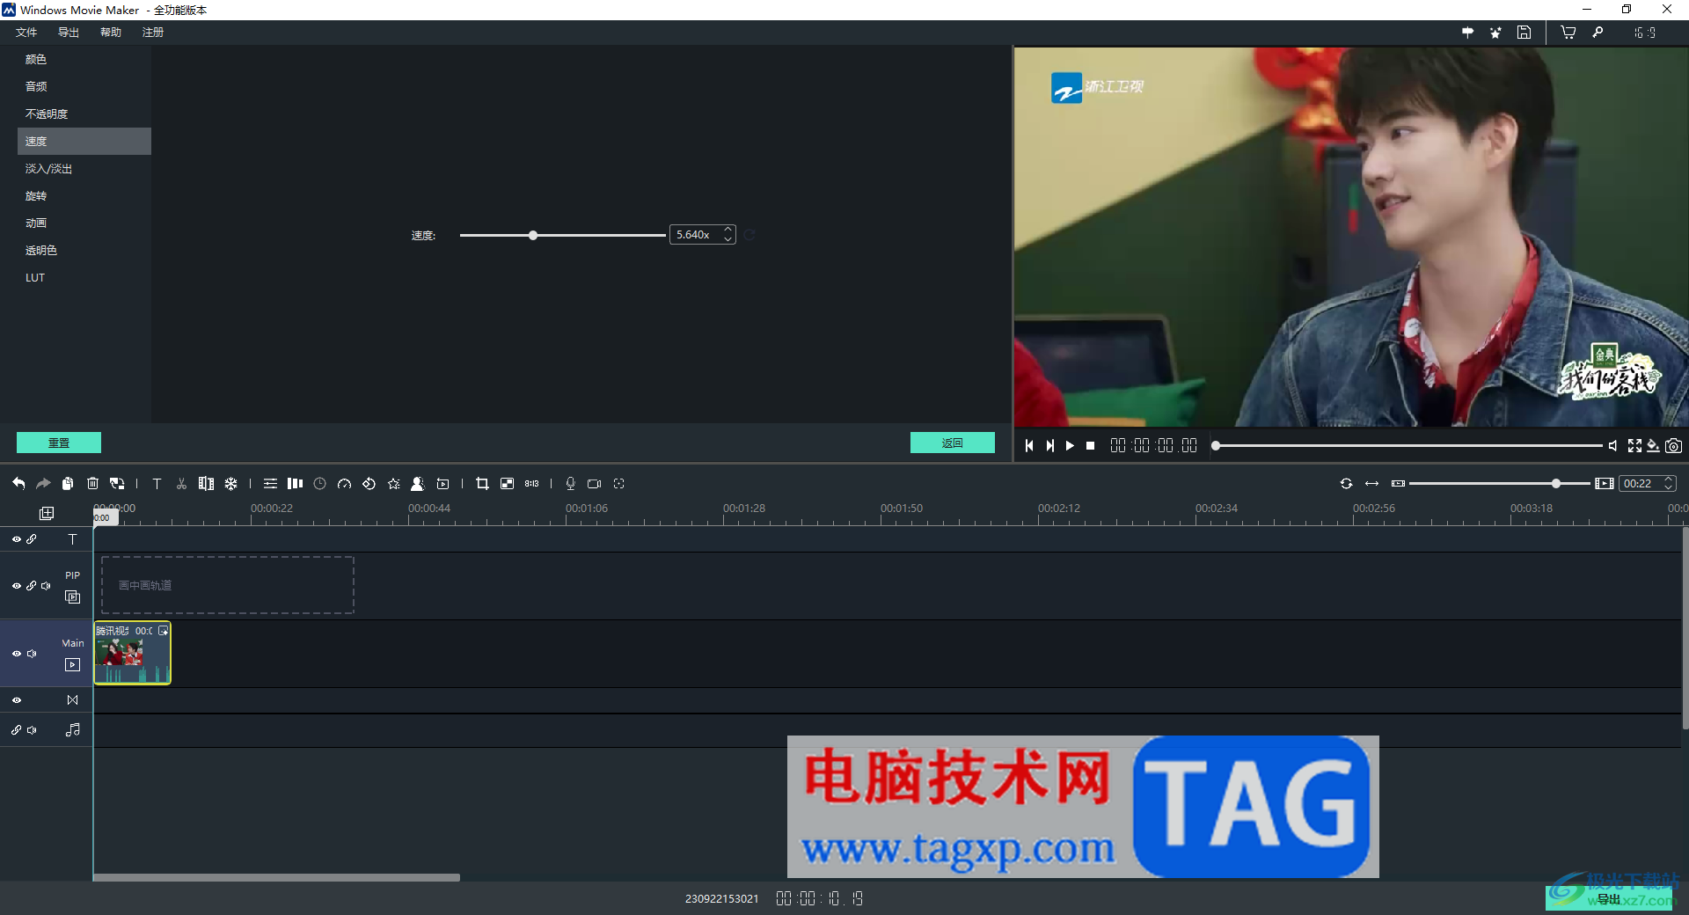
Task: Toggle transition track visibility eye
Action: [x=17, y=700]
